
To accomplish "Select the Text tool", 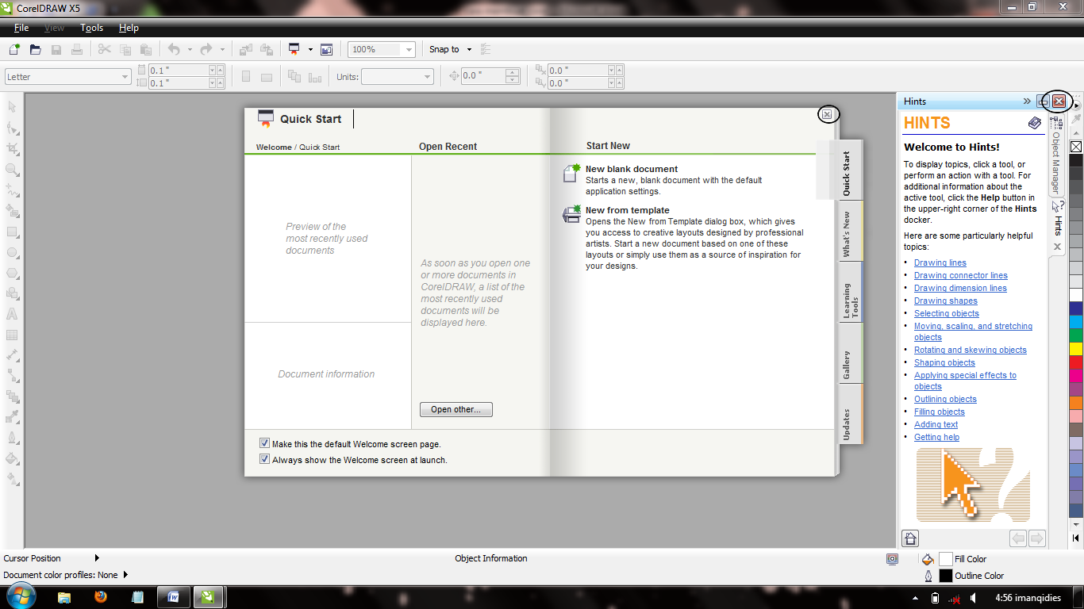I will (x=12, y=314).
